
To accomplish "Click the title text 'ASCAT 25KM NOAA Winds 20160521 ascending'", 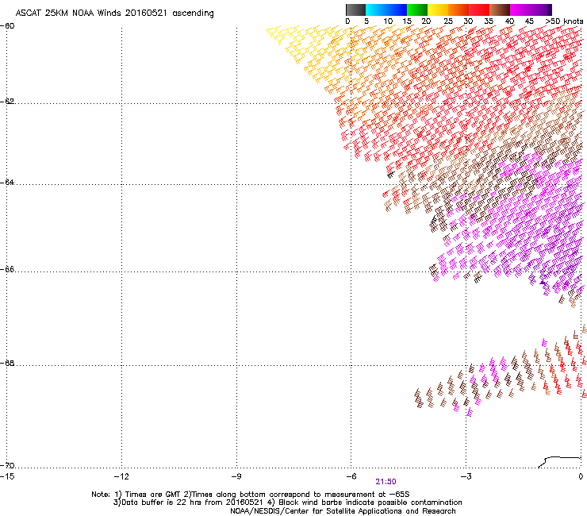I will (114, 13).
